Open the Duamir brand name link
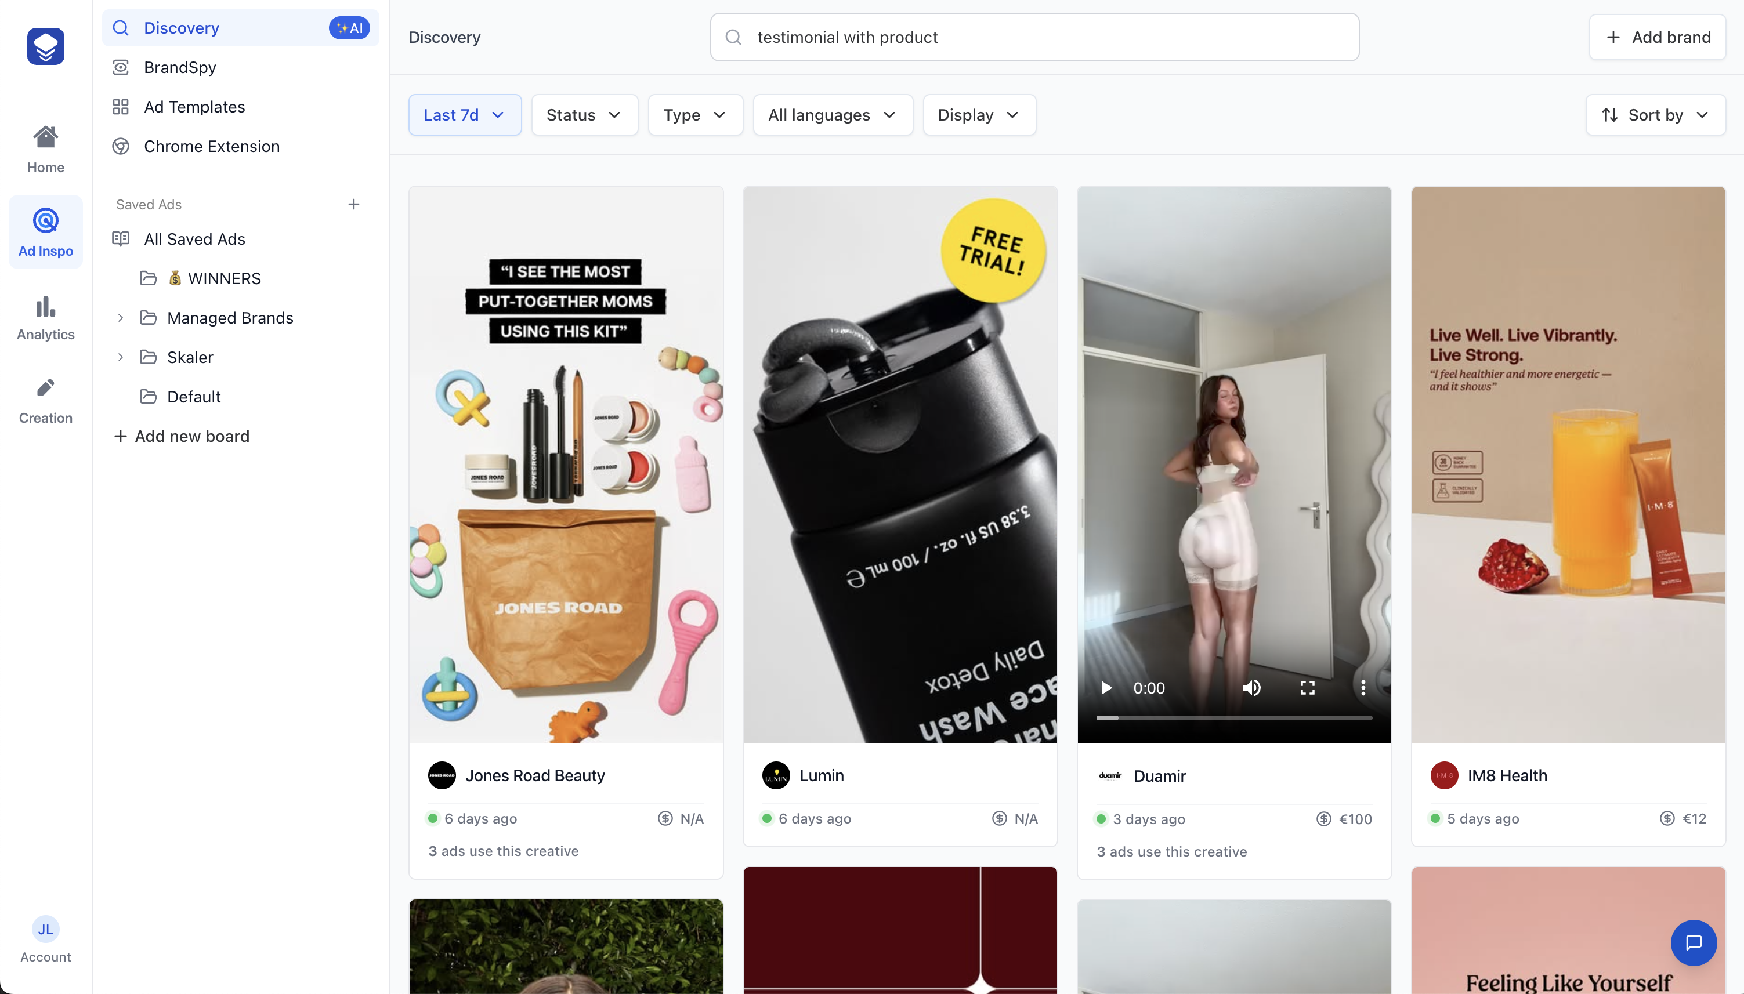Image resolution: width=1744 pixels, height=994 pixels. (1160, 776)
